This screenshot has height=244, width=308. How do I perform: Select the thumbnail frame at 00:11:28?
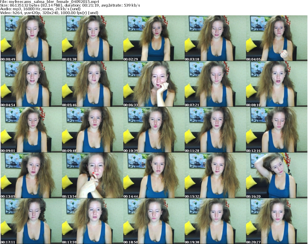(x=215, y=130)
